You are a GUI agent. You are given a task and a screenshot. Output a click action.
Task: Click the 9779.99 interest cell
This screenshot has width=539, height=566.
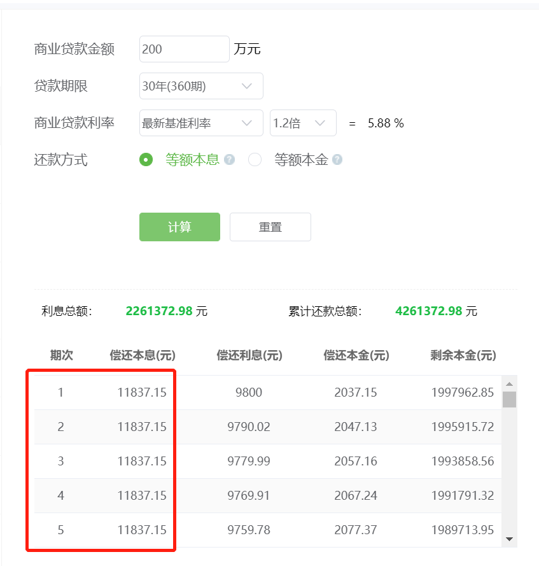(249, 461)
